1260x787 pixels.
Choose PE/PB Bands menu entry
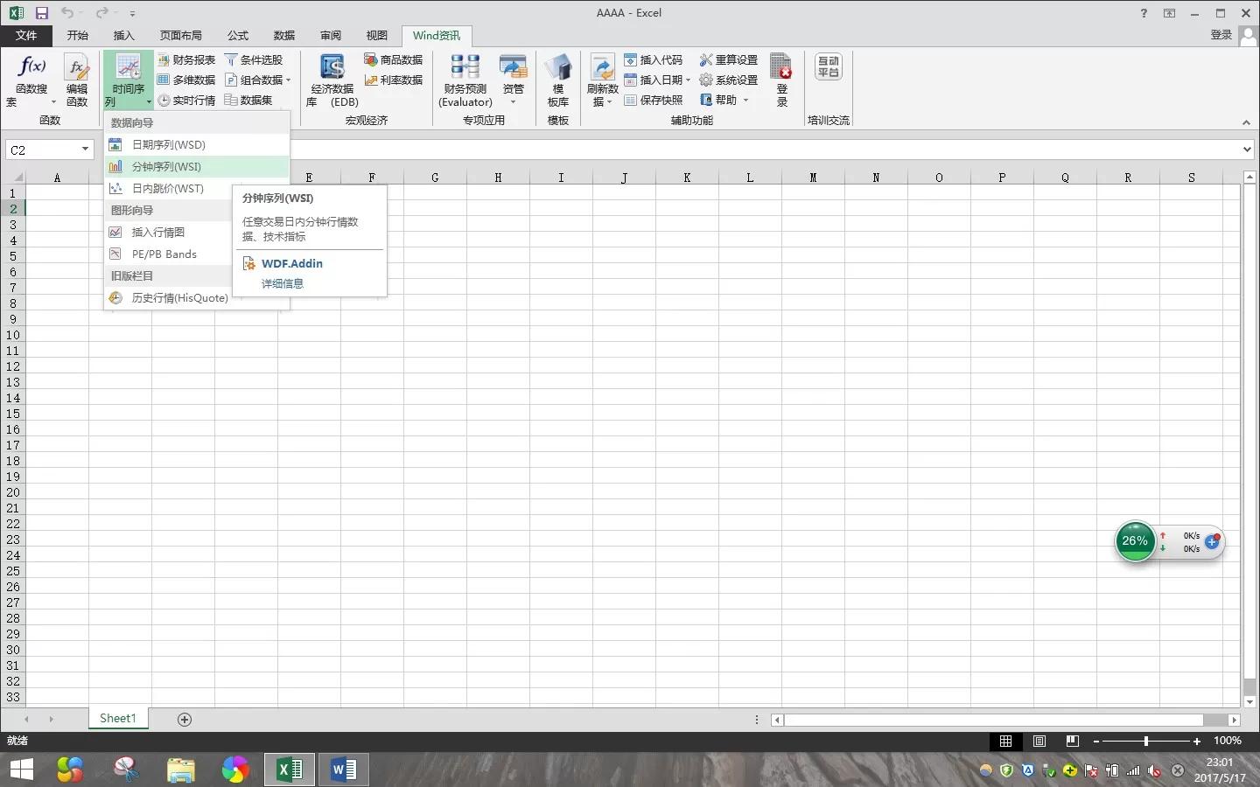(x=169, y=254)
